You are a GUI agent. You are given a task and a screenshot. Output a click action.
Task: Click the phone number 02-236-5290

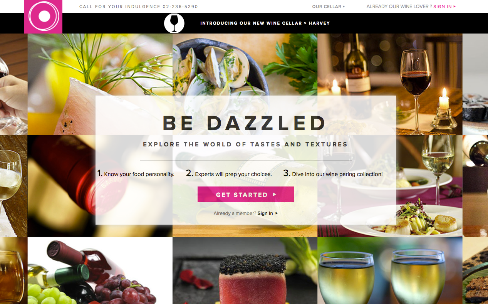pyautogui.click(x=180, y=7)
